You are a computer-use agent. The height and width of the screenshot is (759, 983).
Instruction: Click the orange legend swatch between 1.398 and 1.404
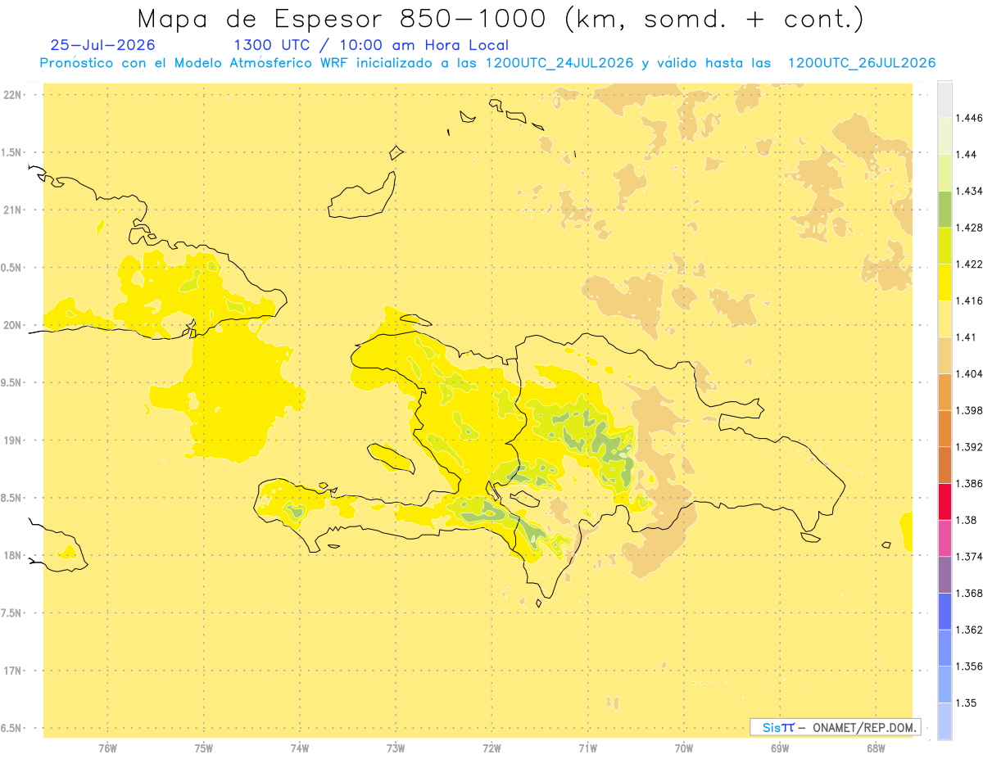tap(944, 392)
